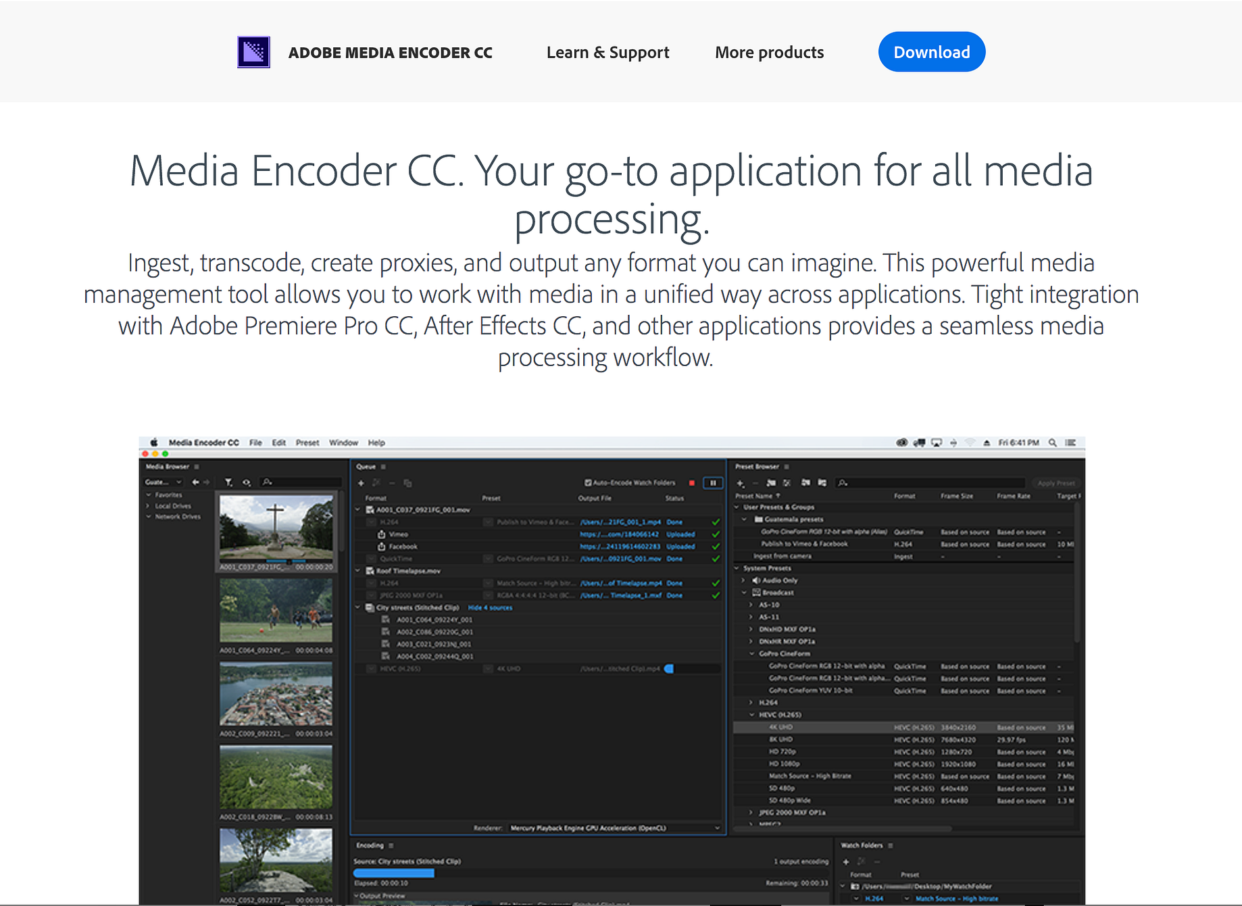Select the Stop queue red button
The height and width of the screenshot is (906, 1242).
(691, 482)
